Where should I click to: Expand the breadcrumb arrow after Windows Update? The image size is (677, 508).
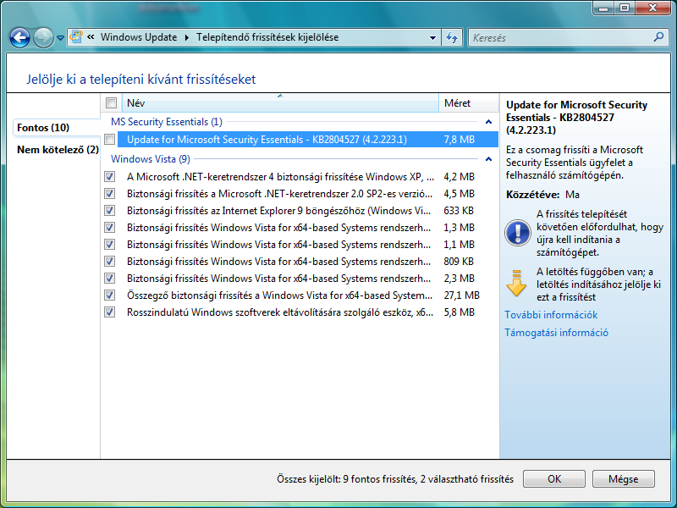click(x=187, y=37)
